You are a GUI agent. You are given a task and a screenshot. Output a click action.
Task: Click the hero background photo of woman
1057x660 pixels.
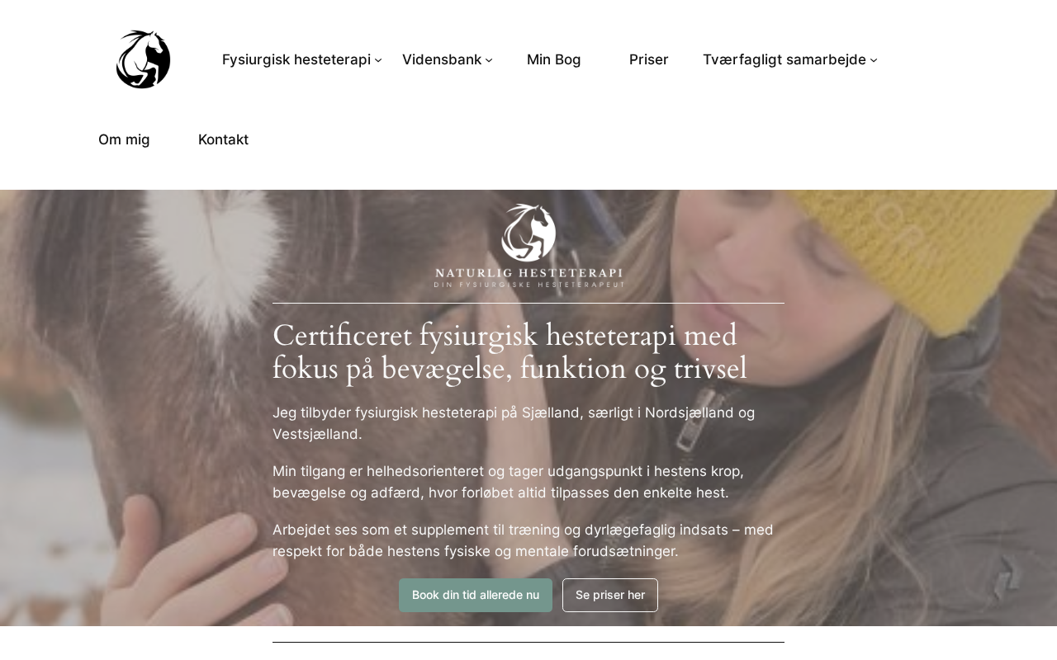pos(908,412)
